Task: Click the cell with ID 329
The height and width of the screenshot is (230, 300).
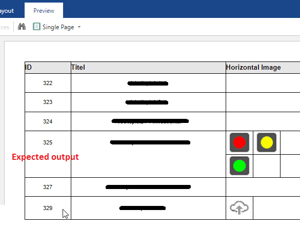Action: click(x=48, y=208)
